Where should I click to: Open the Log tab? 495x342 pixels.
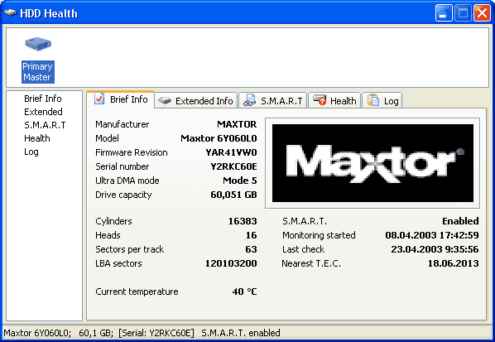tap(382, 101)
